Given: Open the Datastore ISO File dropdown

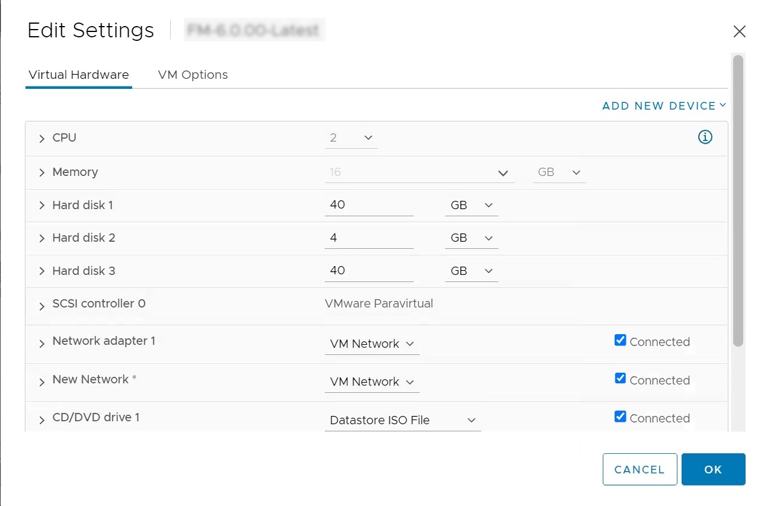Looking at the screenshot, I should click(402, 420).
